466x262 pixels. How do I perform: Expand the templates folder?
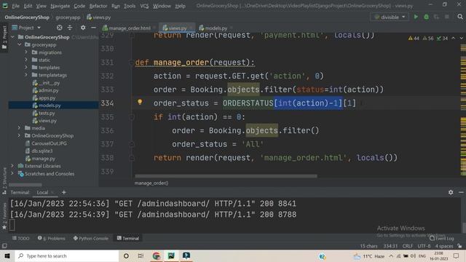(x=26, y=68)
